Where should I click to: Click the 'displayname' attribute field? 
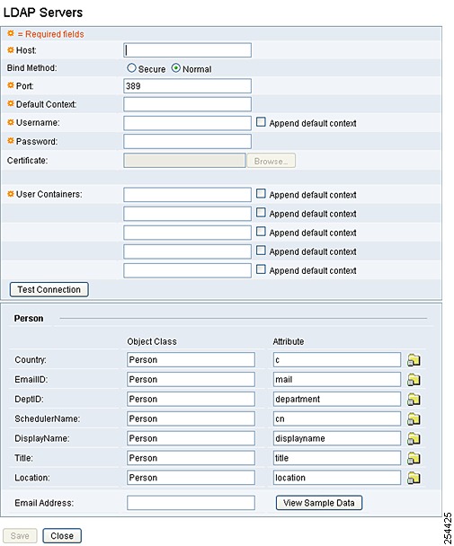pos(337,438)
